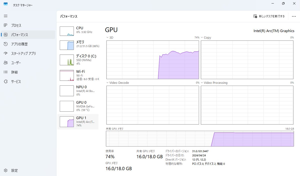The image size is (300, 176).
Task: Click 新しいタスクを実行する button
Action: coord(269,16)
